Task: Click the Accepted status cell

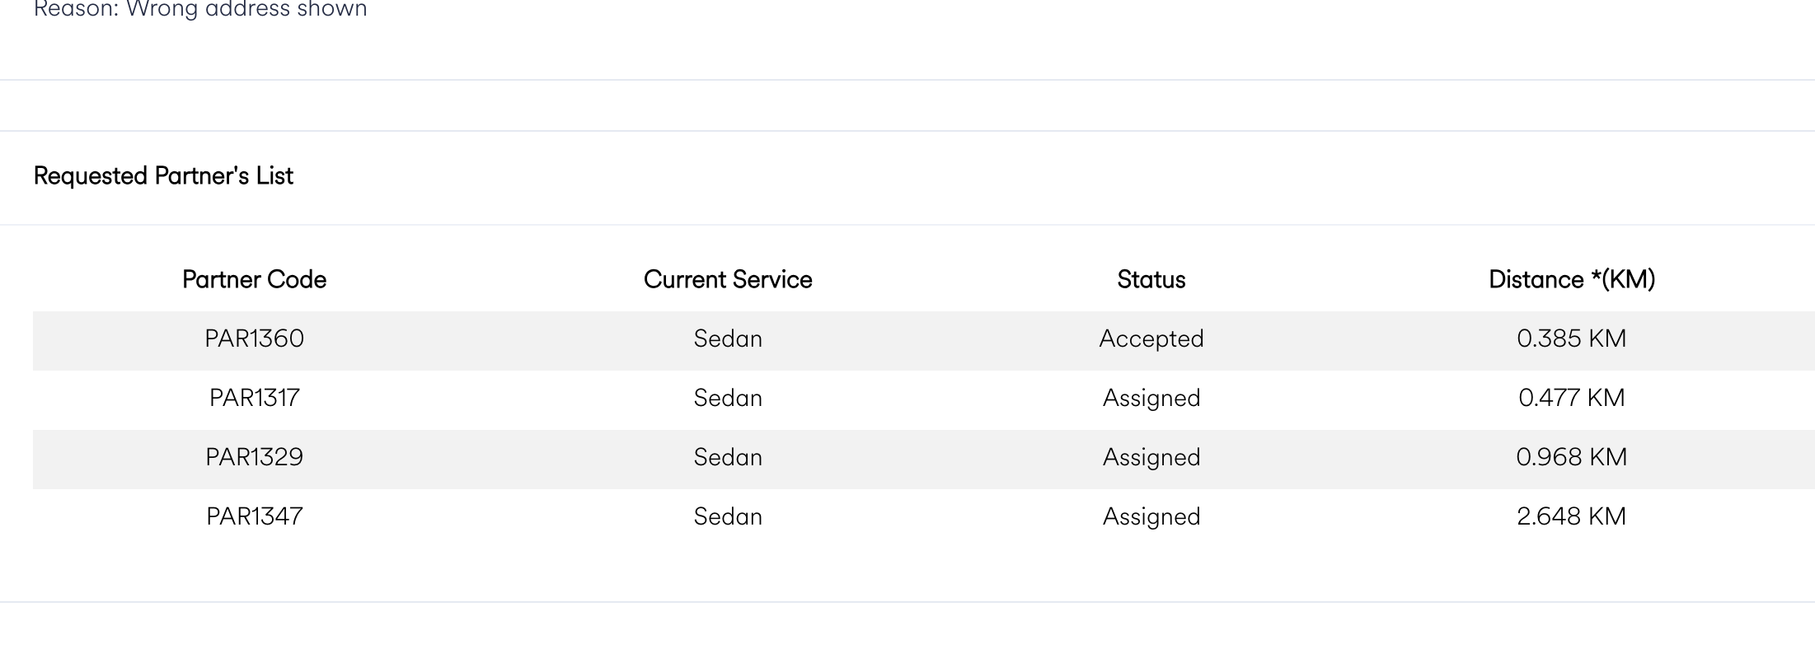Action: tap(1151, 339)
